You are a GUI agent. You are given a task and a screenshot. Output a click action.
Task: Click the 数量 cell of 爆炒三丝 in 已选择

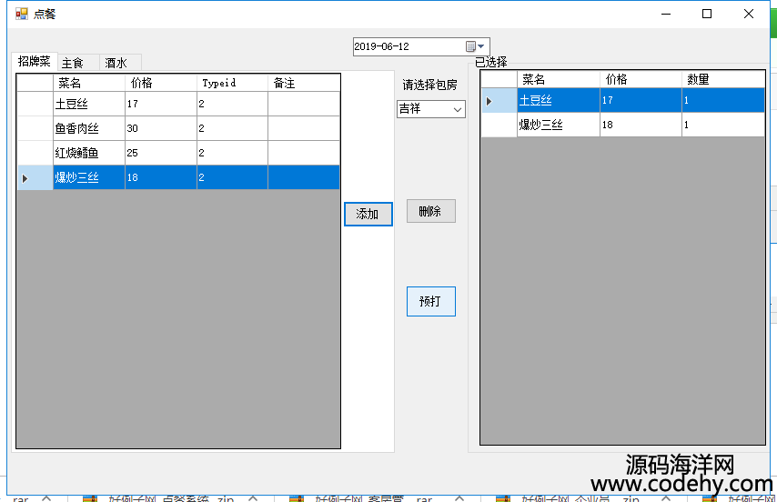tap(723, 125)
